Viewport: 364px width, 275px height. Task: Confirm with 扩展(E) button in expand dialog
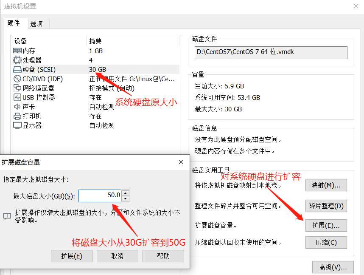point(72,256)
